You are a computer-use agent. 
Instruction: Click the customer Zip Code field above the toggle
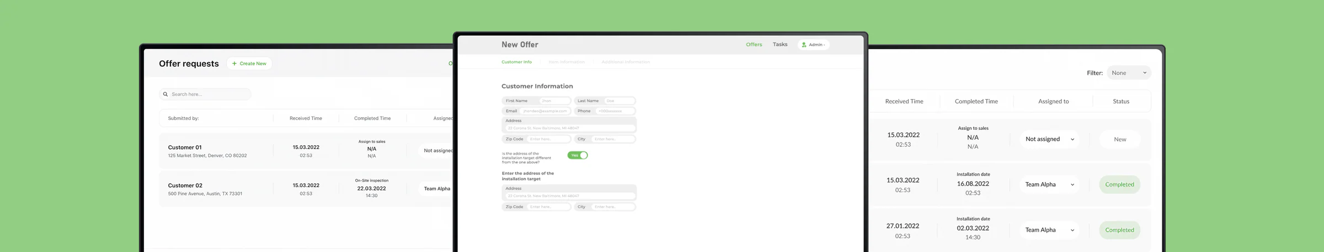[x=548, y=139]
